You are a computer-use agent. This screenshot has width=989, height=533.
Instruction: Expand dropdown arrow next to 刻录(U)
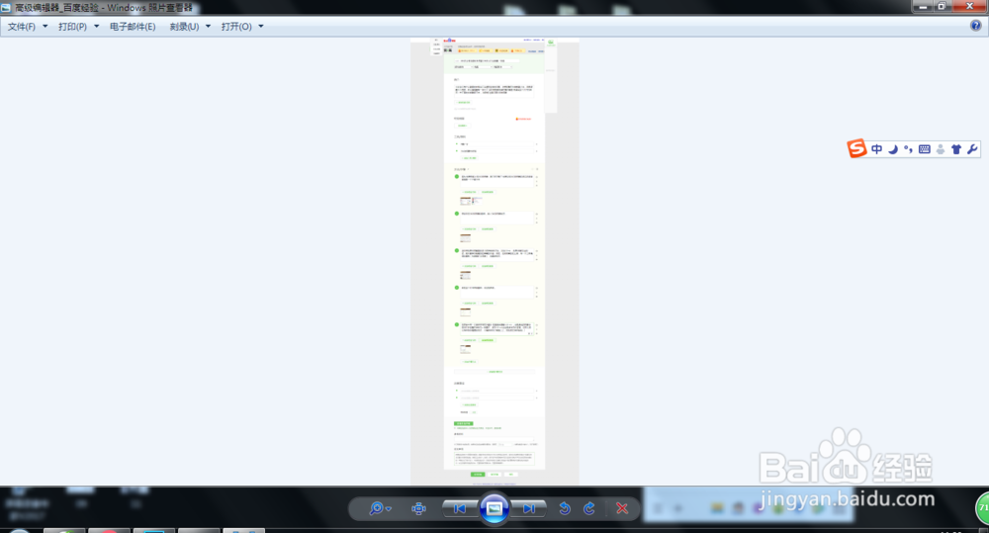click(208, 27)
